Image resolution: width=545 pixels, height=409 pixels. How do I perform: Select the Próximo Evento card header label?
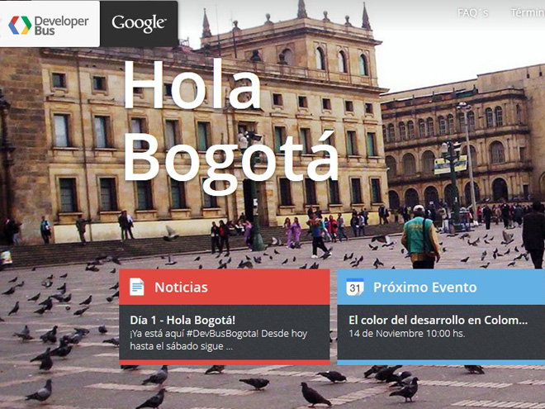pyautogui.click(x=424, y=288)
